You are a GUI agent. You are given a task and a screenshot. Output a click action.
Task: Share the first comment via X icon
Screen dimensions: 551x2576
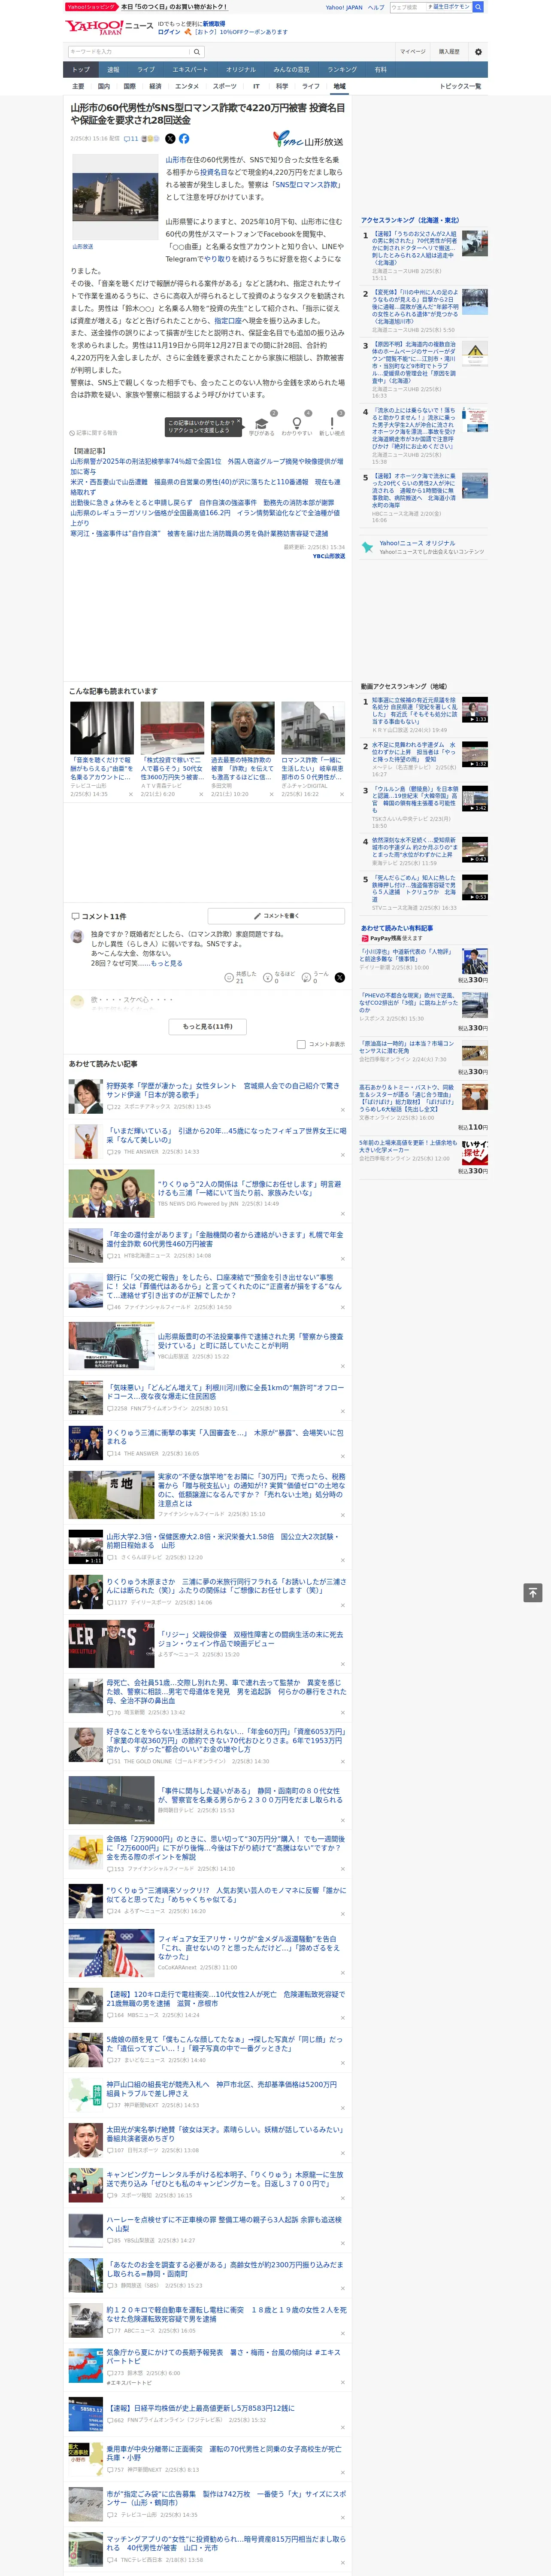coord(339,977)
